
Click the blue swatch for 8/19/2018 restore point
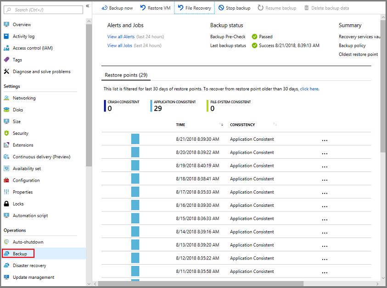point(135,166)
